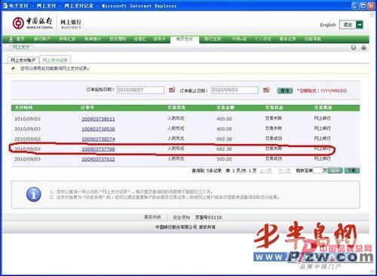The height and width of the screenshot is (276, 377).
Task: Click the green 下载 download button
Action: coord(352,170)
